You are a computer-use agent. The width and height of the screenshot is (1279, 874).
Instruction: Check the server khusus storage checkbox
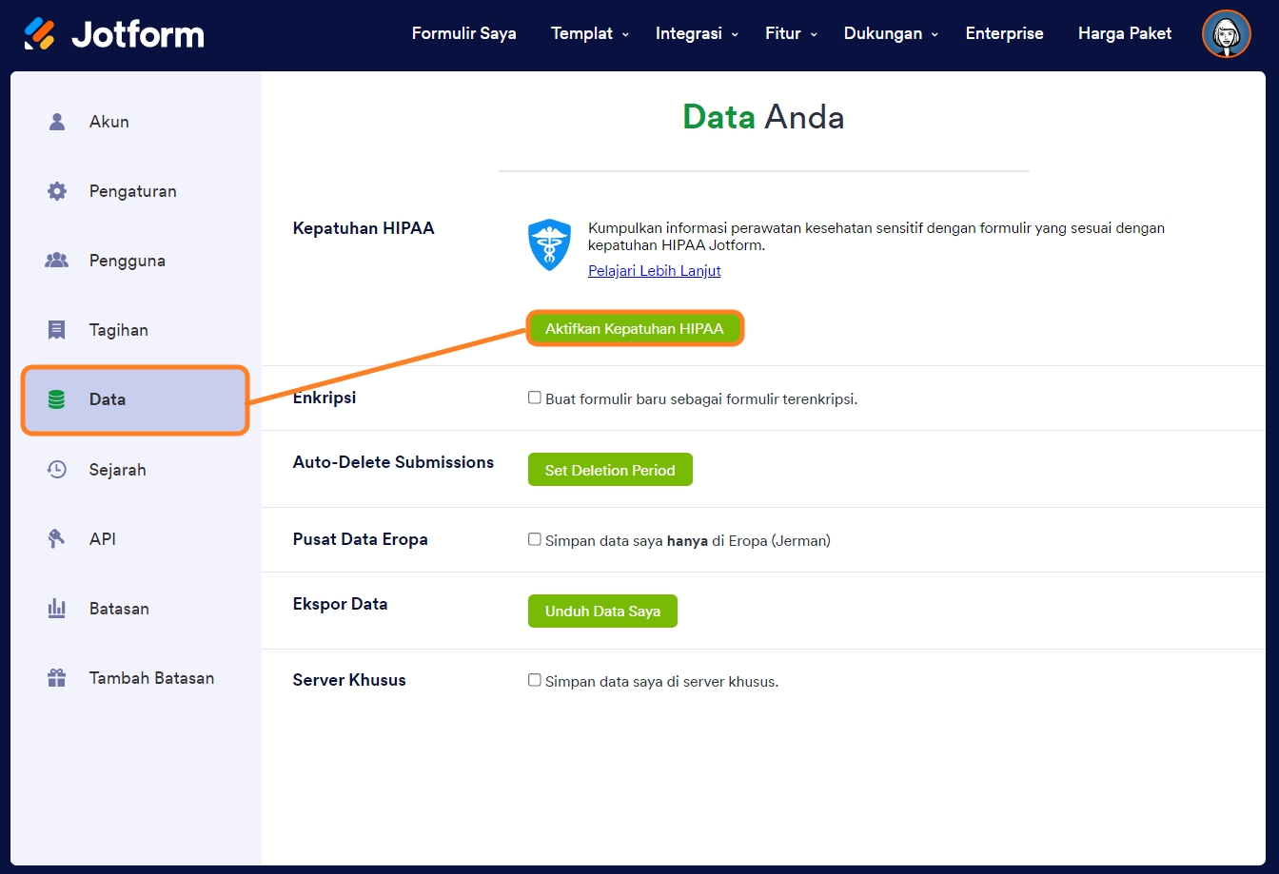click(x=535, y=680)
